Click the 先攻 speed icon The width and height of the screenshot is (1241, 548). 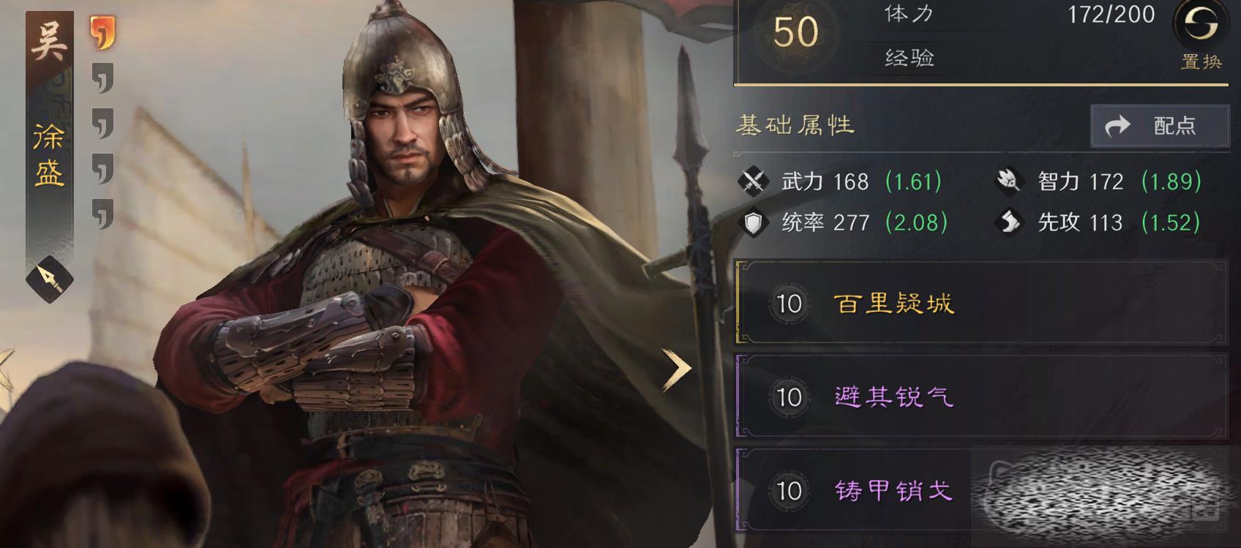pos(1010,222)
